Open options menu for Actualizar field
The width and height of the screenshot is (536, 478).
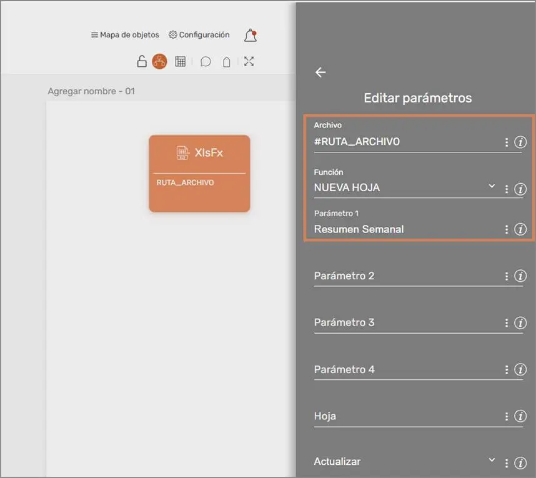[507, 463]
